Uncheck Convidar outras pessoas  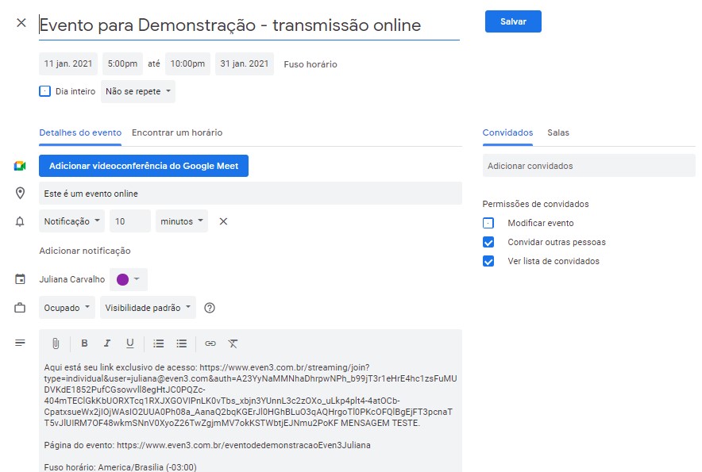(488, 242)
